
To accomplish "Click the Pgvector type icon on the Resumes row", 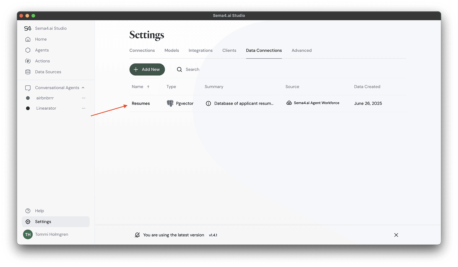I will coord(170,103).
